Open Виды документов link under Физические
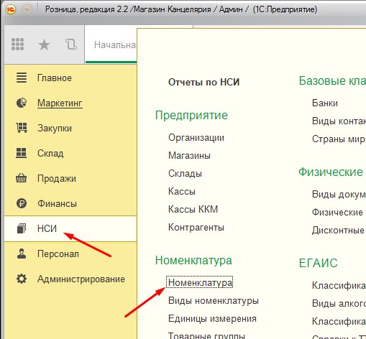The image size is (366, 339). (x=339, y=195)
